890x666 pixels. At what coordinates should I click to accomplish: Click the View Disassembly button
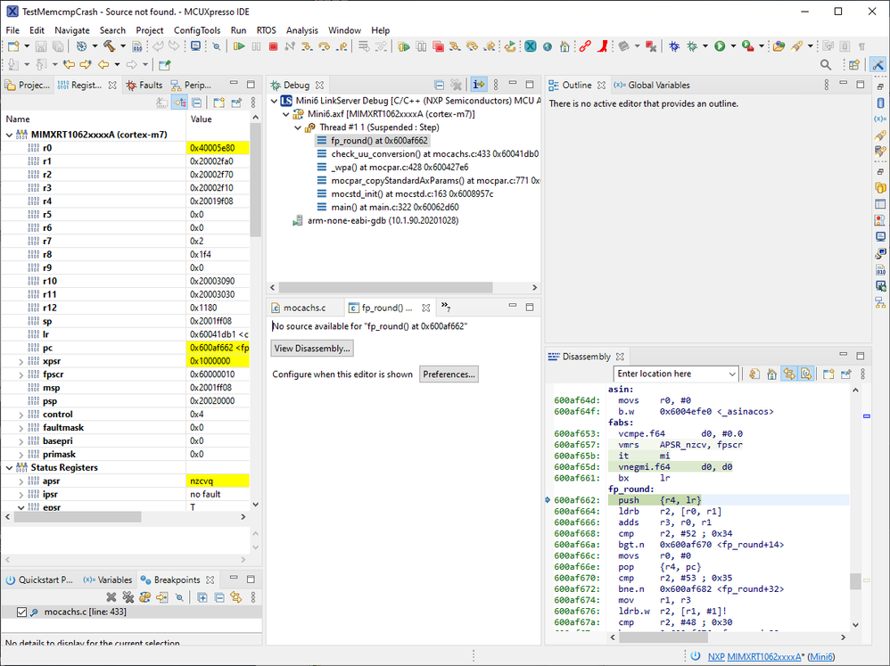coord(312,349)
